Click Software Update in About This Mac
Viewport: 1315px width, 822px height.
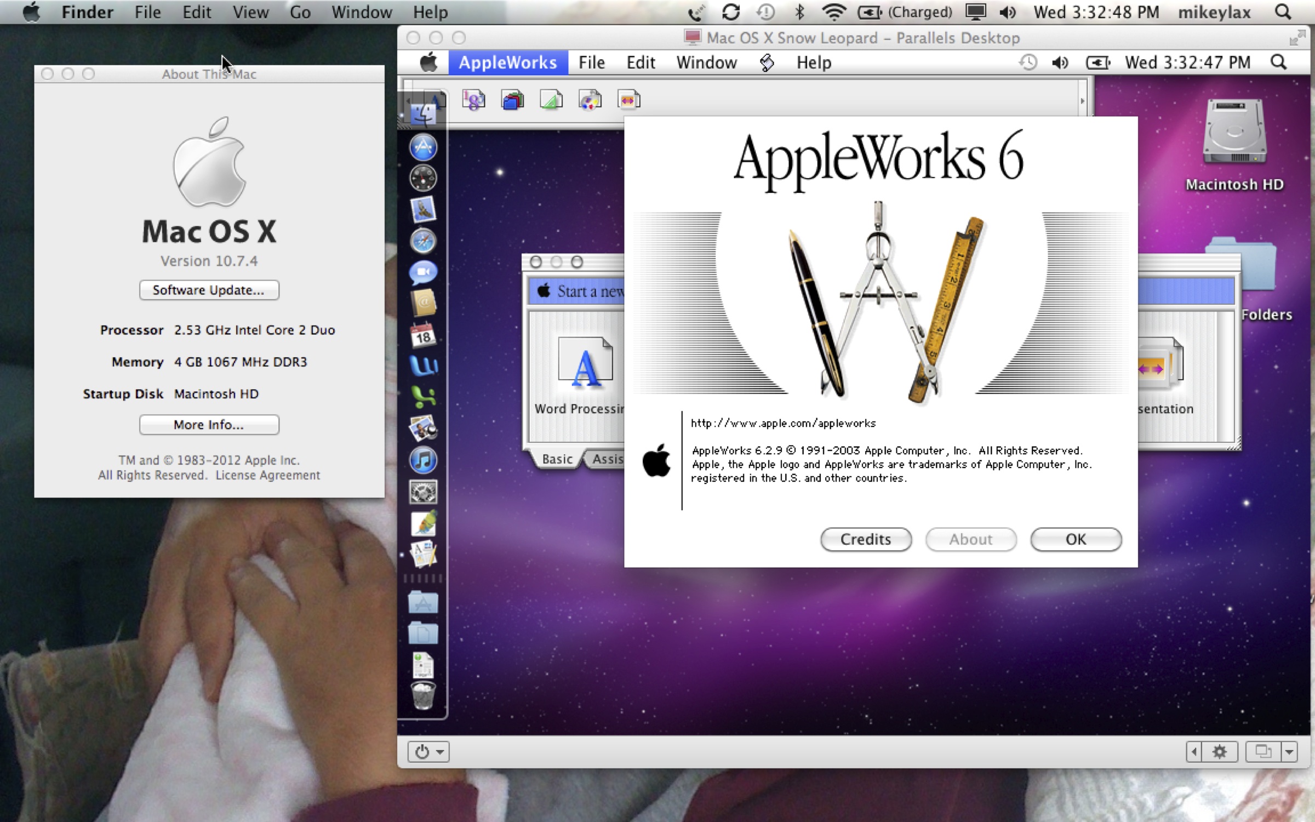pyautogui.click(x=209, y=290)
